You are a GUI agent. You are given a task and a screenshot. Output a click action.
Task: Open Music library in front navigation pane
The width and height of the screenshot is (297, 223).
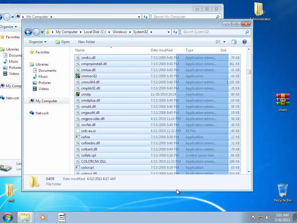pos(43,77)
